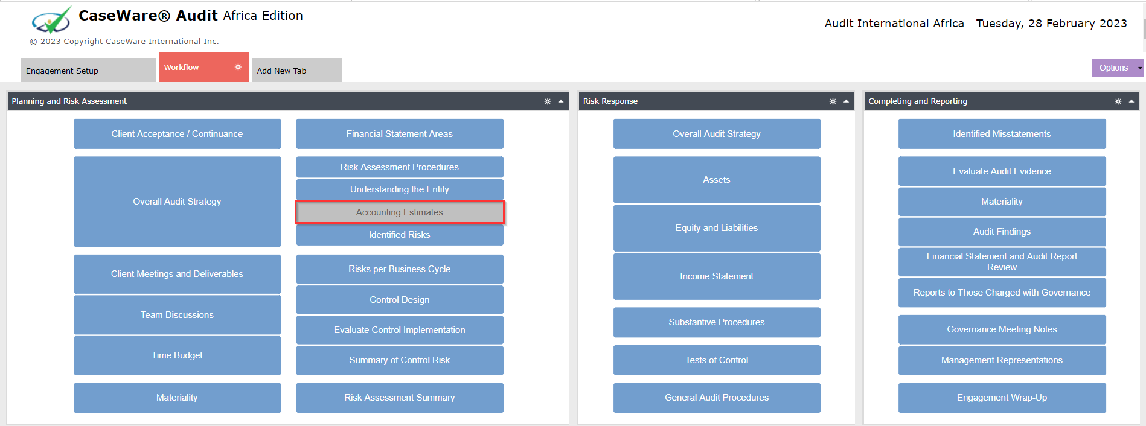The height and width of the screenshot is (426, 1146).
Task: Open Client Acceptance / Continuance
Action: coord(178,134)
